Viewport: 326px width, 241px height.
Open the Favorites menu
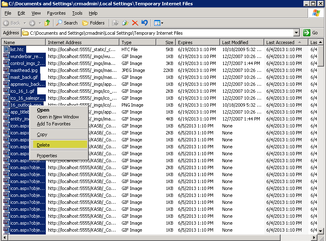coord(56,13)
